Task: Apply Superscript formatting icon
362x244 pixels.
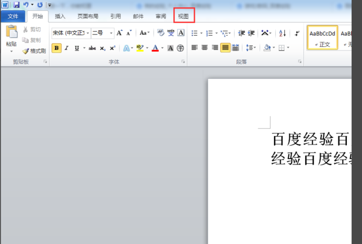Action: [x=112, y=48]
